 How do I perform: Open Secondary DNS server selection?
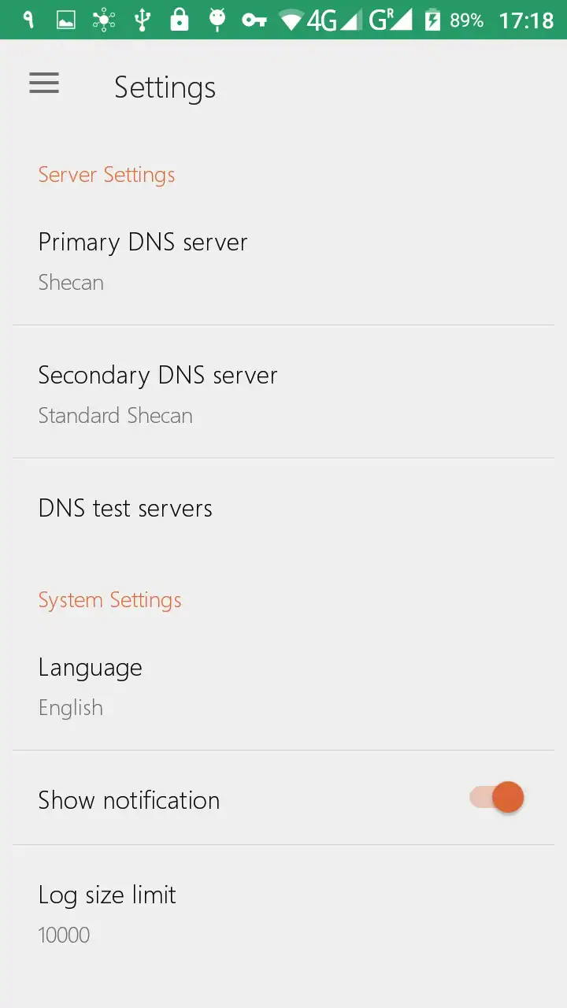coord(283,394)
